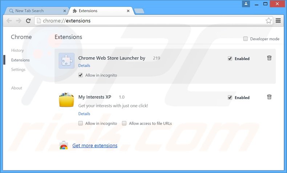287x173 pixels.
Task: Click the Chrome Web Store Launcher puzzle icon
Action: click(66, 61)
